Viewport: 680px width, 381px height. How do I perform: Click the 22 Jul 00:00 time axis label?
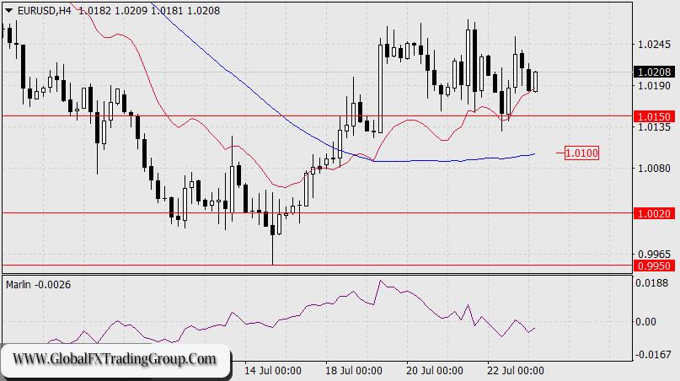515,371
